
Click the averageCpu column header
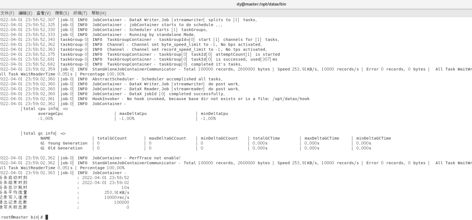50,114
